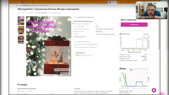
Task: Toggle the Продажи series in the Меркатус legend
Action: click(132, 52)
